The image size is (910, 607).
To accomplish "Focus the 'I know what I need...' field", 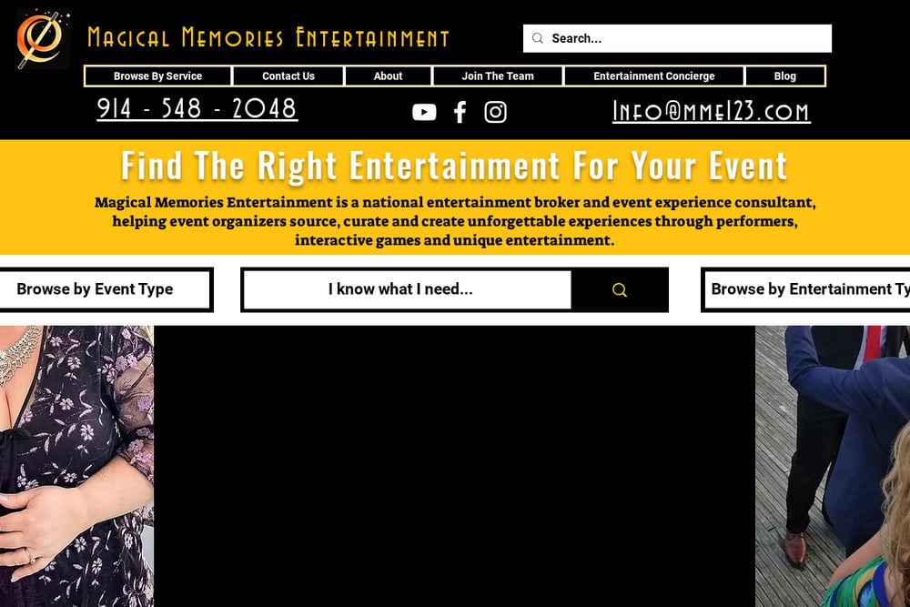I will click(408, 289).
